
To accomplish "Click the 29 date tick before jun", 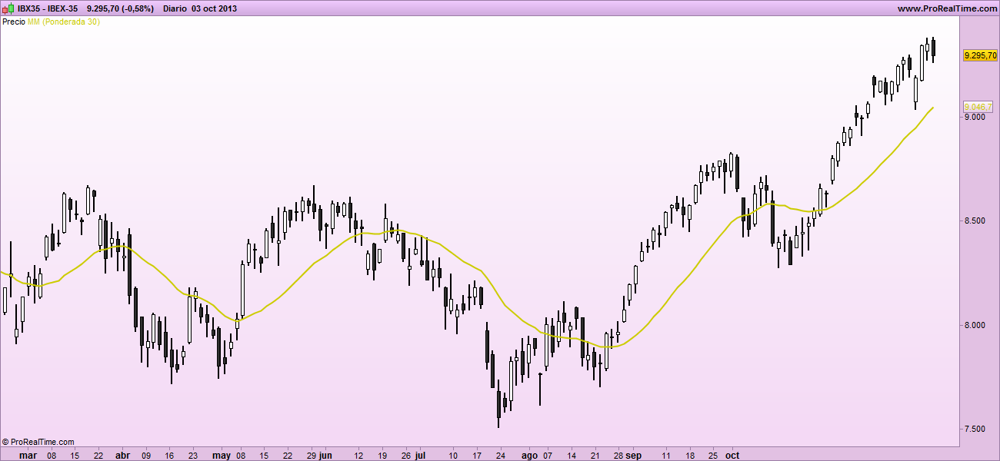I will coord(312,455).
